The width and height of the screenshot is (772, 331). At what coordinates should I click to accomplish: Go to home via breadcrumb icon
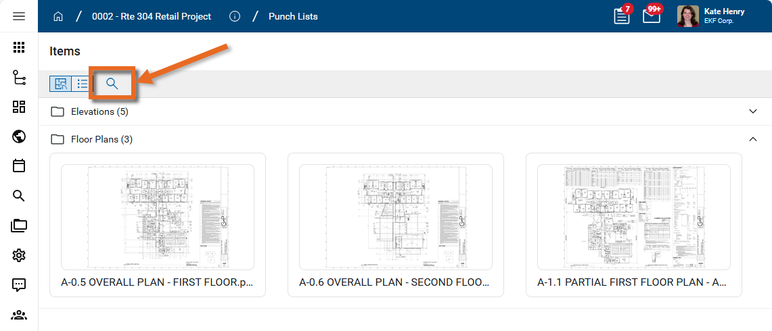pyautogui.click(x=58, y=16)
